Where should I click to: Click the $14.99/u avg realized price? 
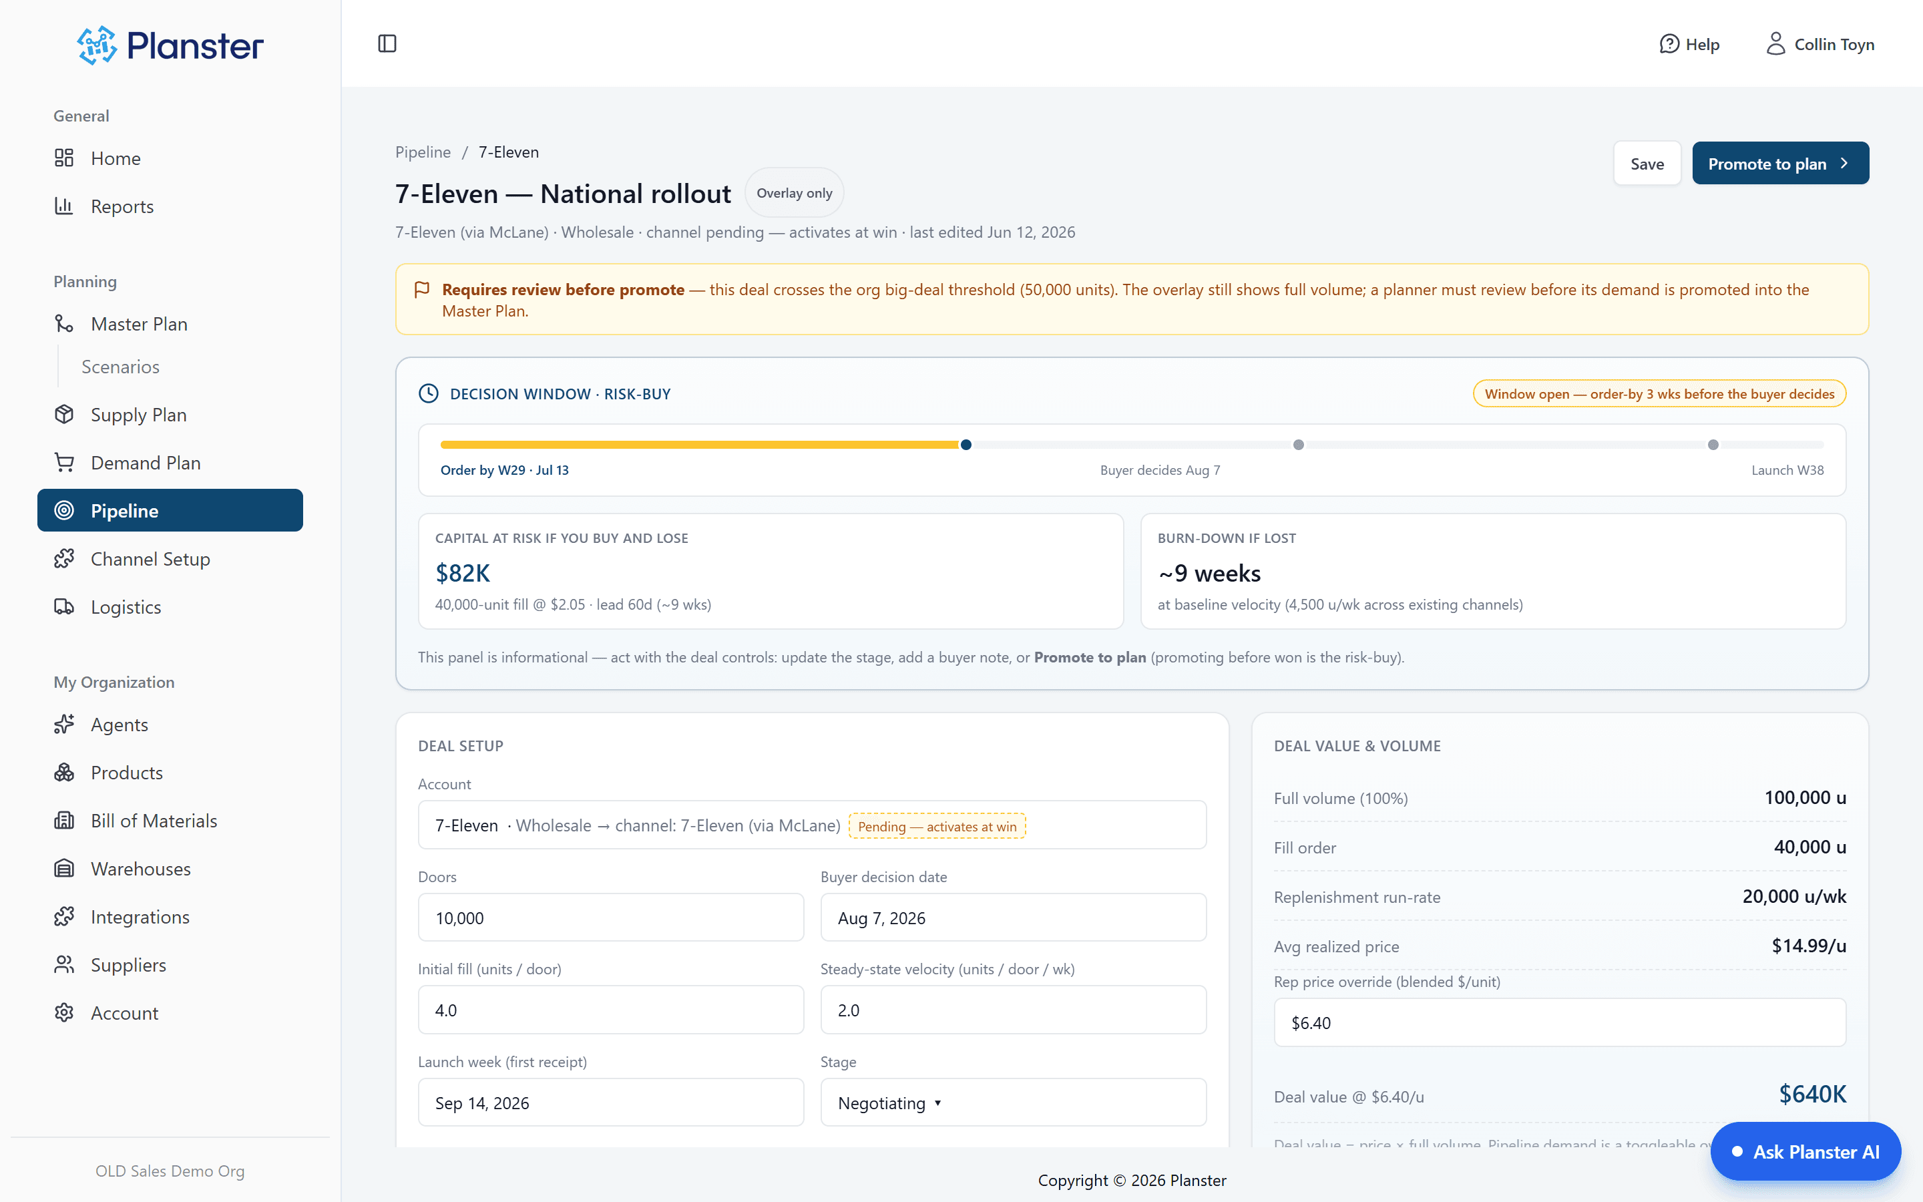click(1809, 946)
